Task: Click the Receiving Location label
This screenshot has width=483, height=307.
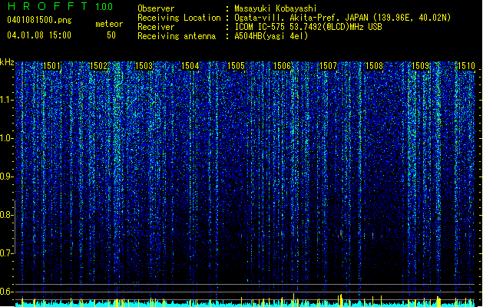Action: tap(179, 18)
